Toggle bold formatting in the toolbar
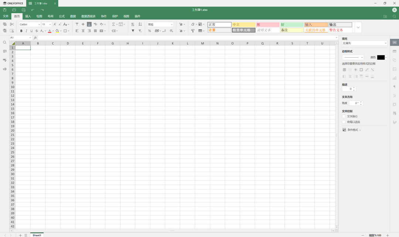This screenshot has height=237, width=399. 21,31
